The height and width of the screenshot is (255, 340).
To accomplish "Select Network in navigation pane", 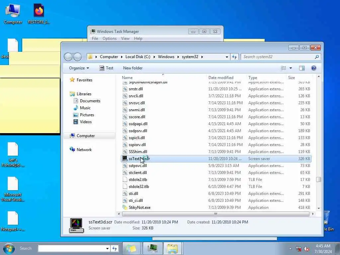I will (84, 150).
